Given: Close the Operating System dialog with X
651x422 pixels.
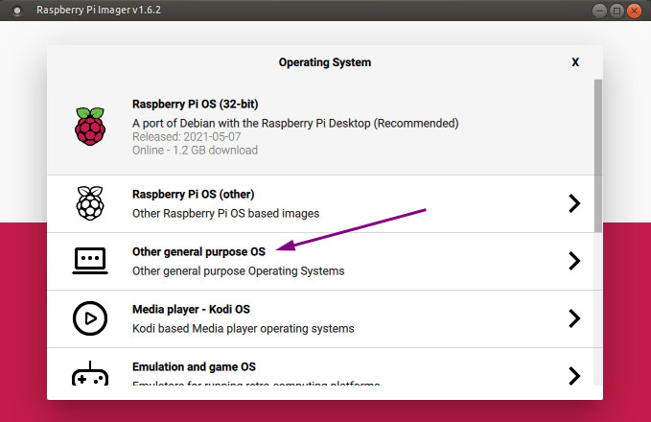Looking at the screenshot, I should pyautogui.click(x=575, y=62).
